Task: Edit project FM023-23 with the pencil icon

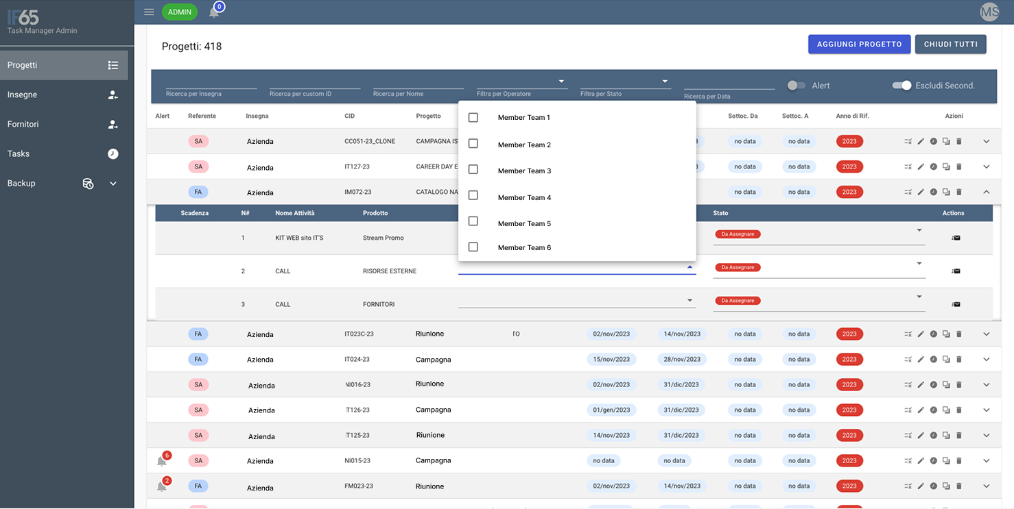Action: coord(921,486)
